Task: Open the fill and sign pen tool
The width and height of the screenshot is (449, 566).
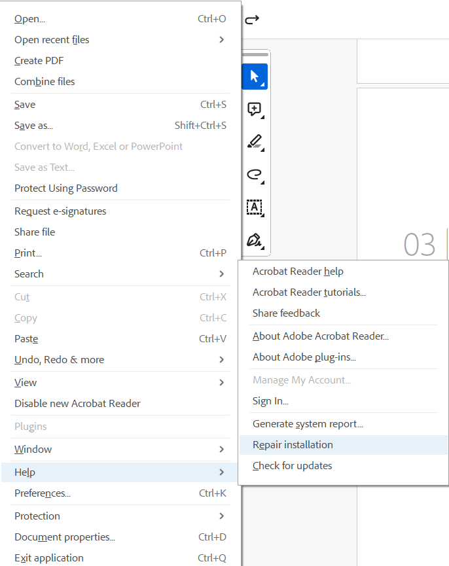Action: tap(255, 240)
